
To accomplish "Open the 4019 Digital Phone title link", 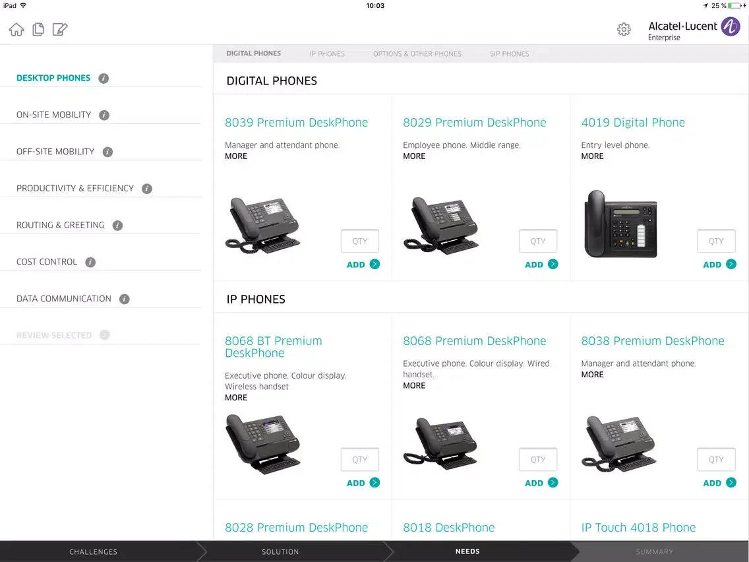I will coord(633,123).
